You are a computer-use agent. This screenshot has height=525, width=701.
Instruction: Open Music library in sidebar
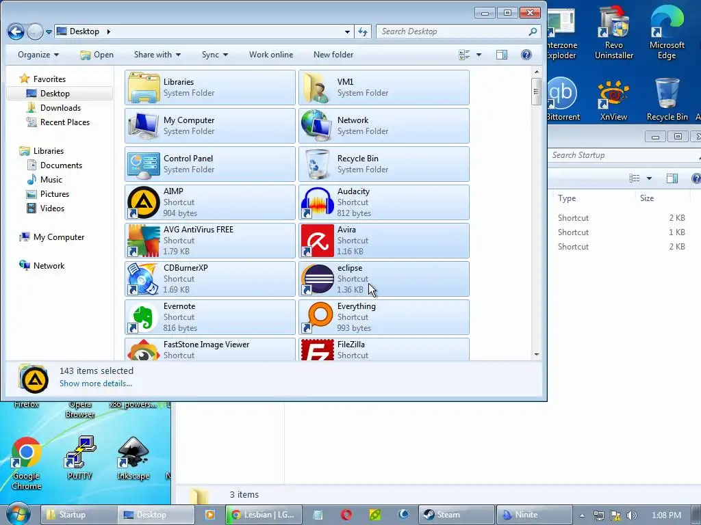click(51, 180)
